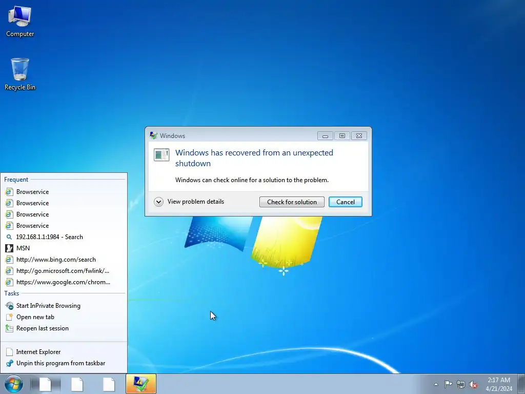Start InPrivate Browsing from Tasks
The image size is (525, 394).
click(64, 306)
